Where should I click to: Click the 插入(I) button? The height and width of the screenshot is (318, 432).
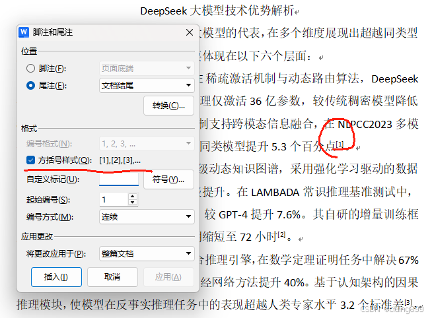click(x=57, y=277)
